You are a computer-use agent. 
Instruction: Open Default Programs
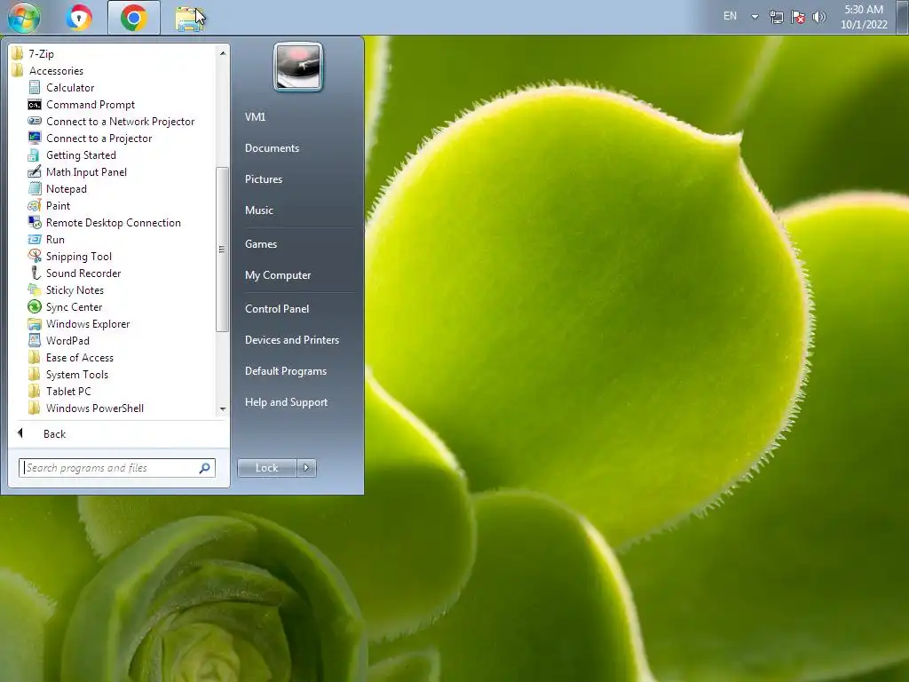[285, 371]
